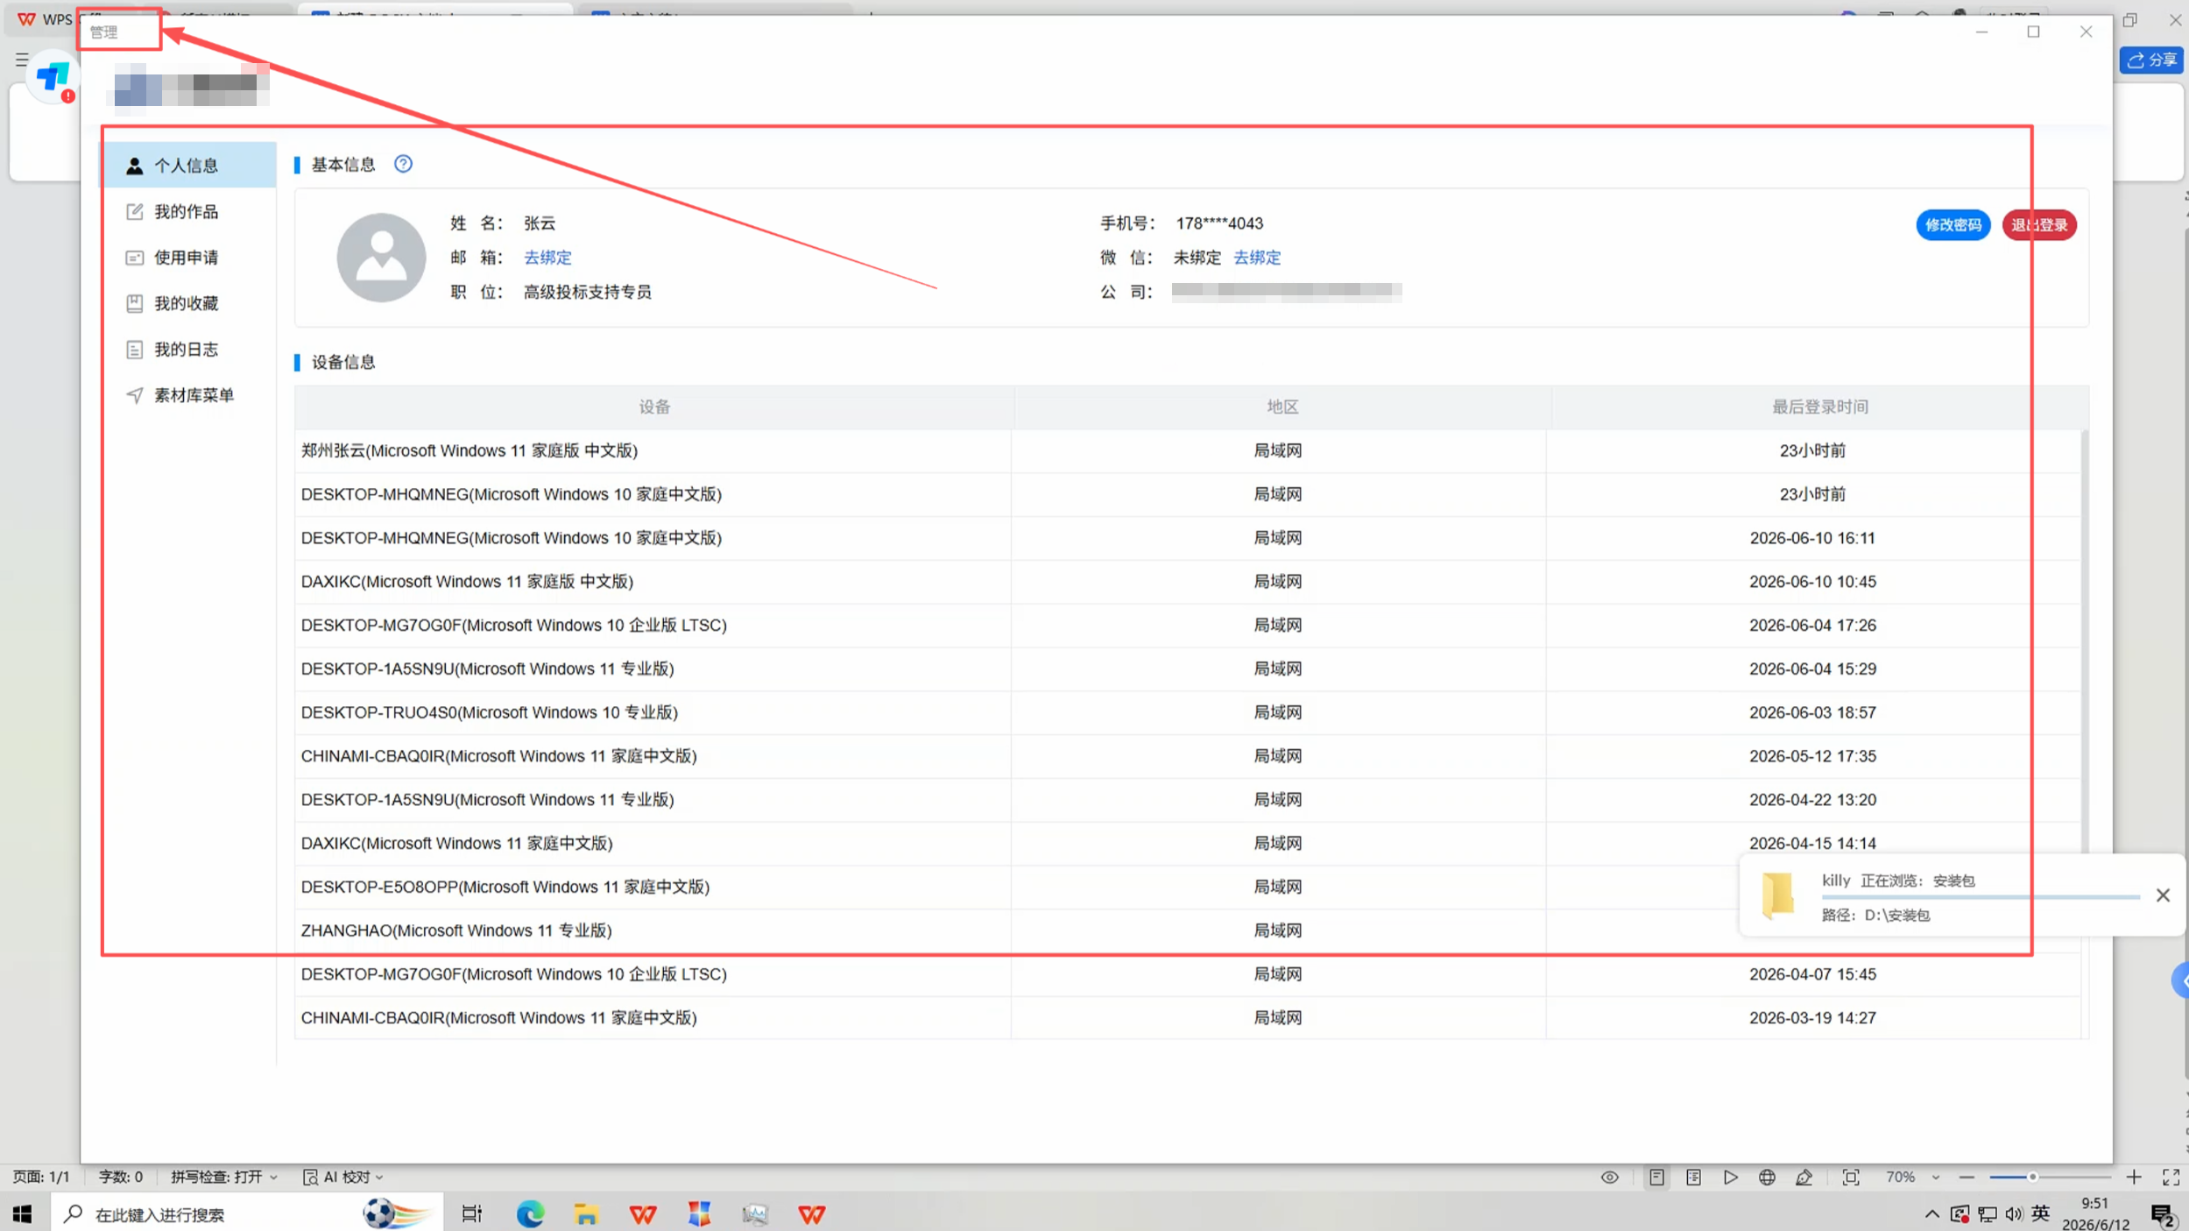Viewport: 2189px width, 1231px height.
Task: Click the 修改密码 button
Action: click(x=1952, y=225)
